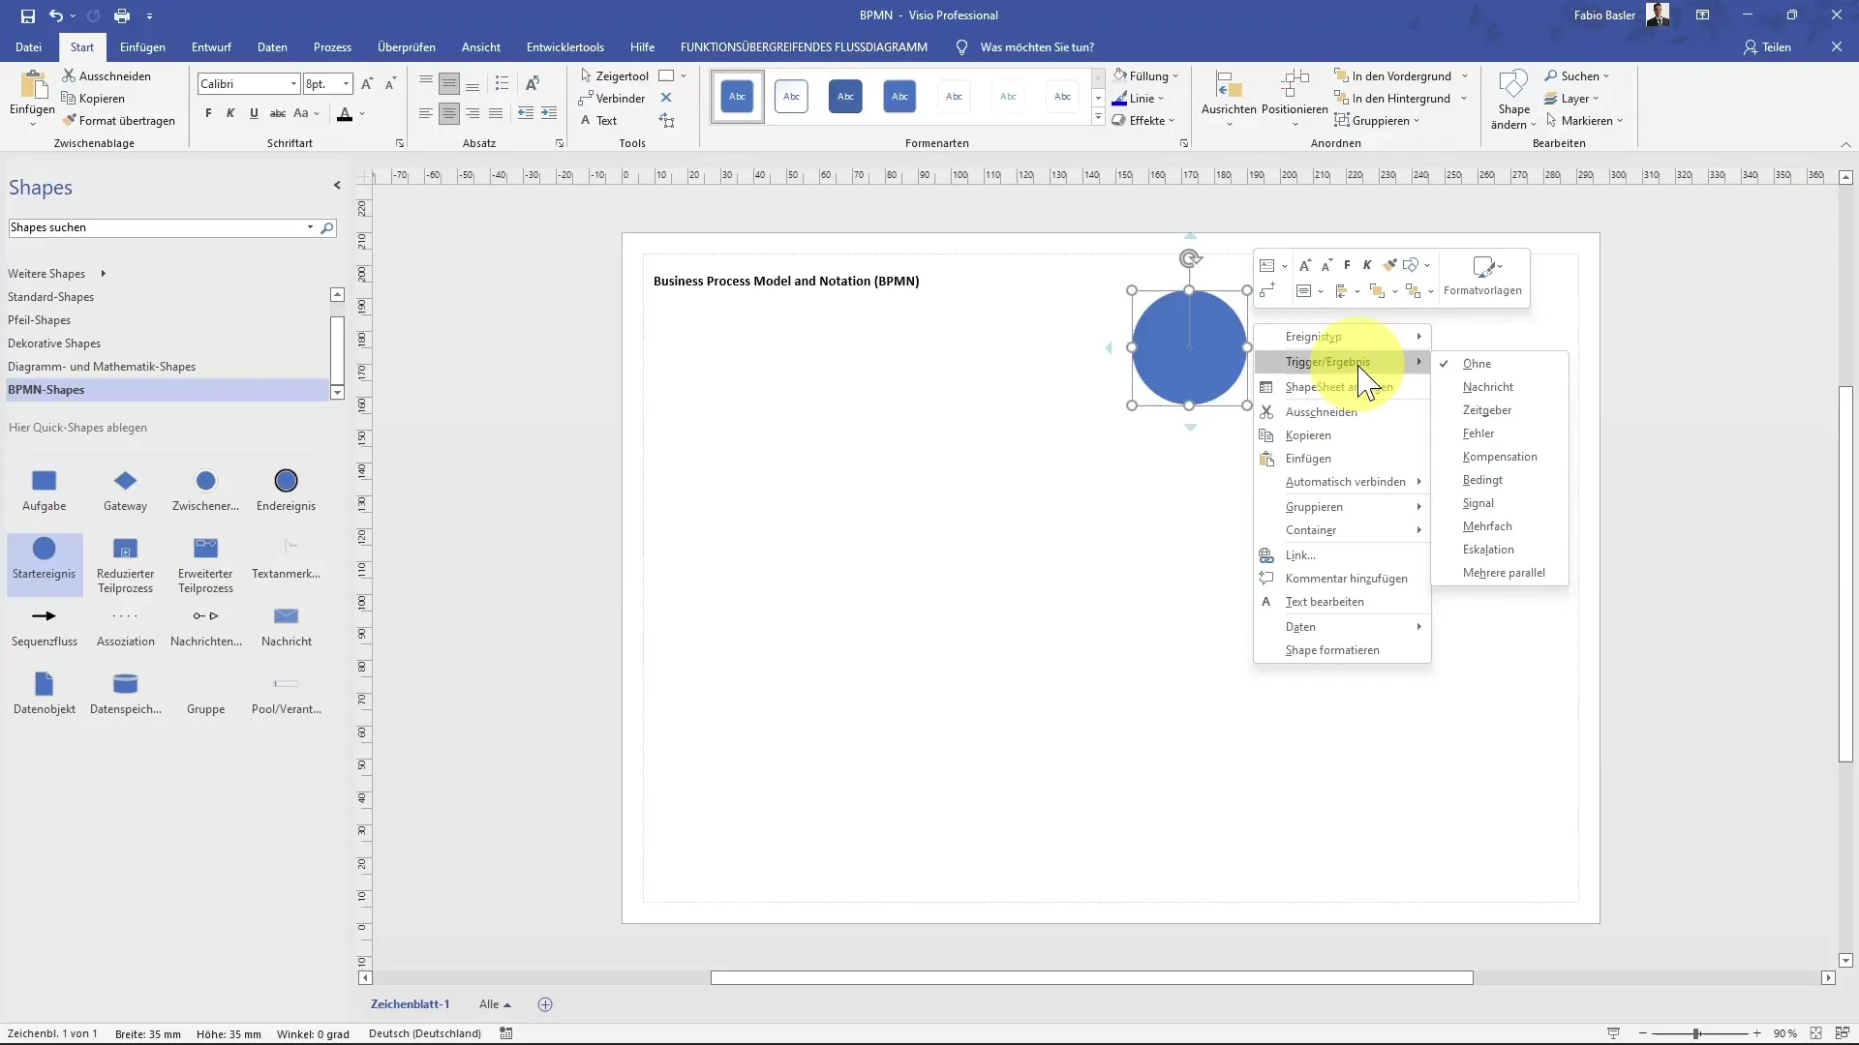The image size is (1859, 1045).
Task: Select the Zeigertool pointer tool
Action: point(614,75)
